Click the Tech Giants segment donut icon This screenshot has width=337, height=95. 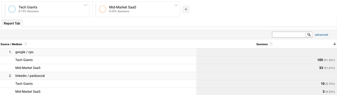tap(12, 9)
